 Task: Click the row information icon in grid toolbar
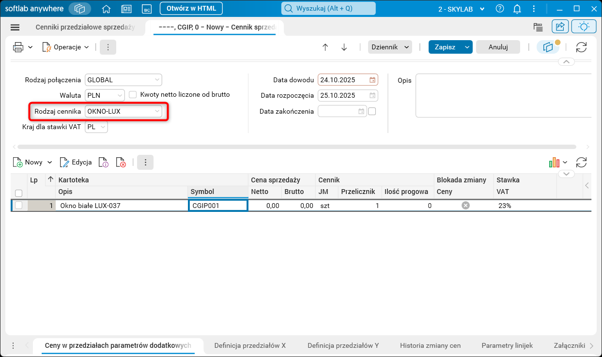pos(103,163)
